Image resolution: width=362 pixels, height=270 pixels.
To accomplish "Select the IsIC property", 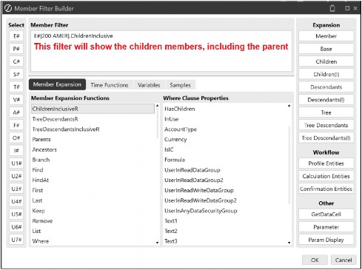I will point(169,149).
